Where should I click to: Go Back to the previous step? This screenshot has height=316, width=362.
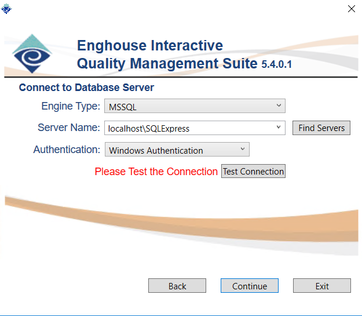click(177, 286)
